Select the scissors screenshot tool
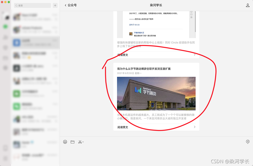253x166 pixels. 80,142
